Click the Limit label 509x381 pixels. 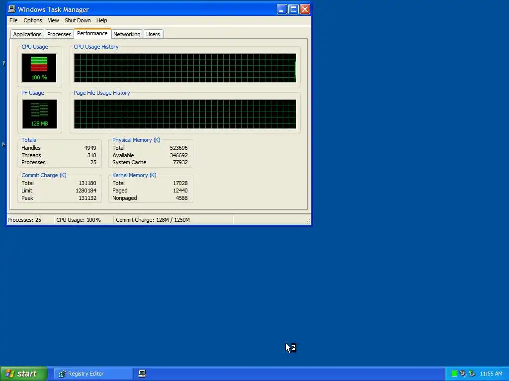click(27, 190)
